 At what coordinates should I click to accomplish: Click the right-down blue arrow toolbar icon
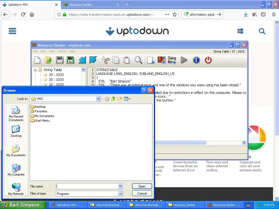[93, 60]
